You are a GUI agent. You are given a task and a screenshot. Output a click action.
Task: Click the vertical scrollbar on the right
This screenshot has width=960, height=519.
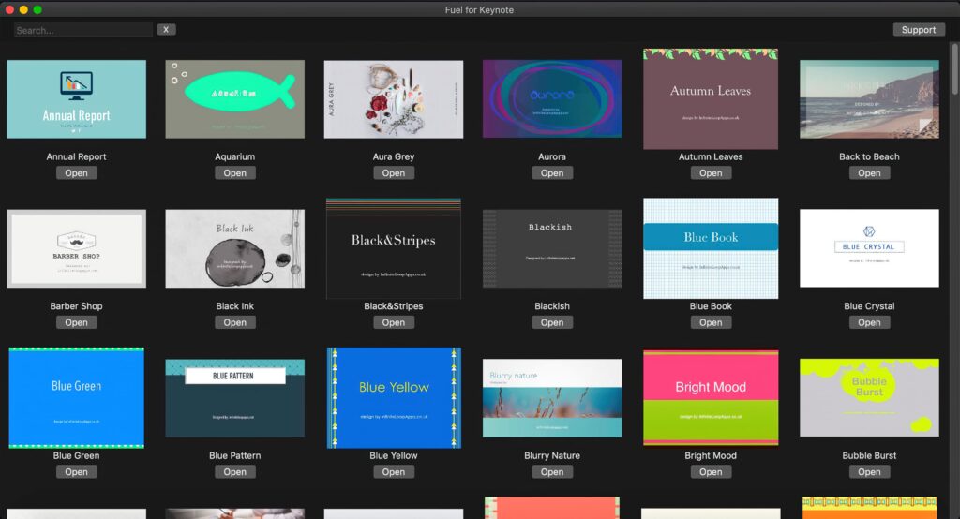point(954,70)
